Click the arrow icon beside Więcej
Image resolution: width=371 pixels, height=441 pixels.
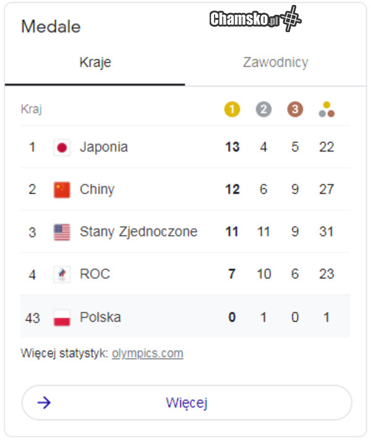(44, 403)
